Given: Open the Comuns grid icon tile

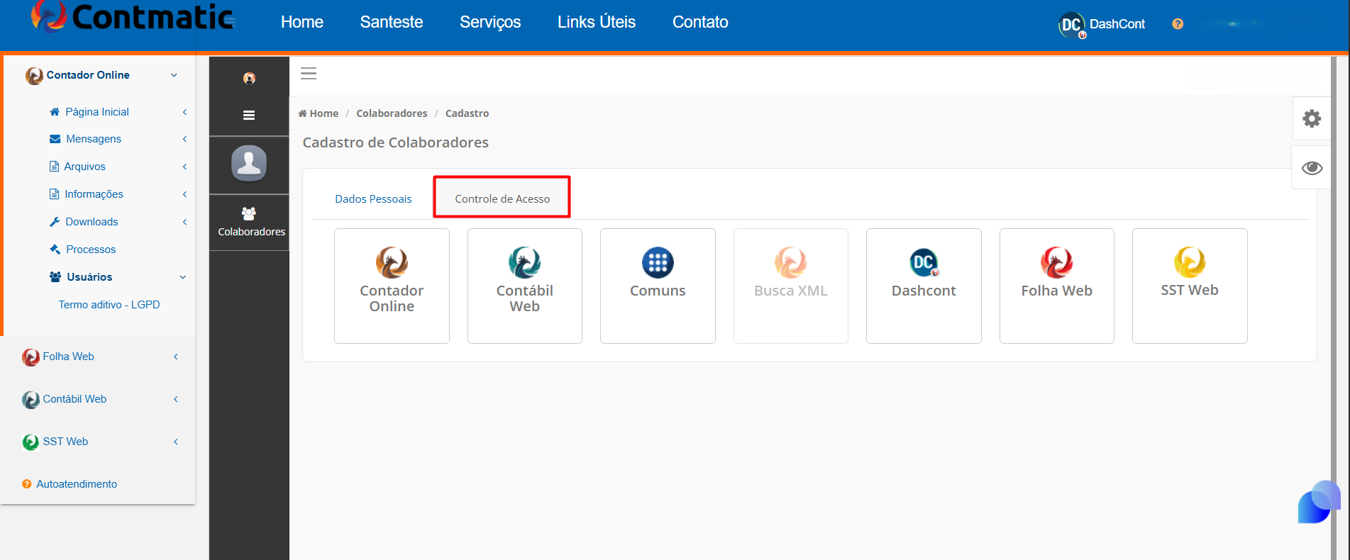Looking at the screenshot, I should point(658,286).
